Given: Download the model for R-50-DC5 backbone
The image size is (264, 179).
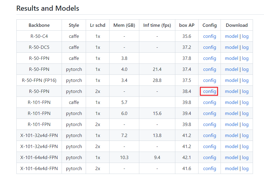Looking at the screenshot, I should (232, 47).
